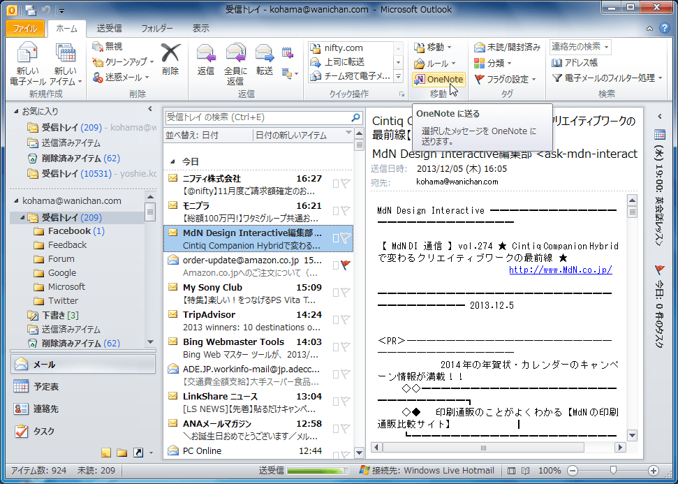Switch to the フォルダー ribbon tab
The height and width of the screenshot is (484, 678).
157,29
